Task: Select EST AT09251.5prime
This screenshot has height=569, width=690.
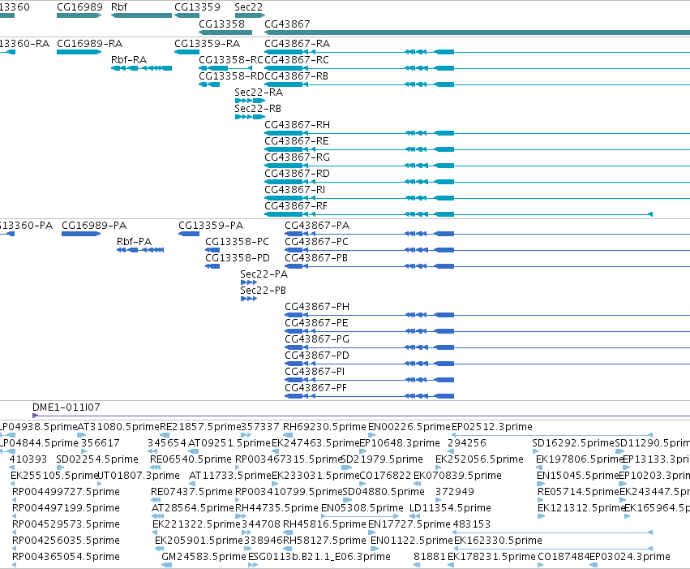Action: [229, 443]
